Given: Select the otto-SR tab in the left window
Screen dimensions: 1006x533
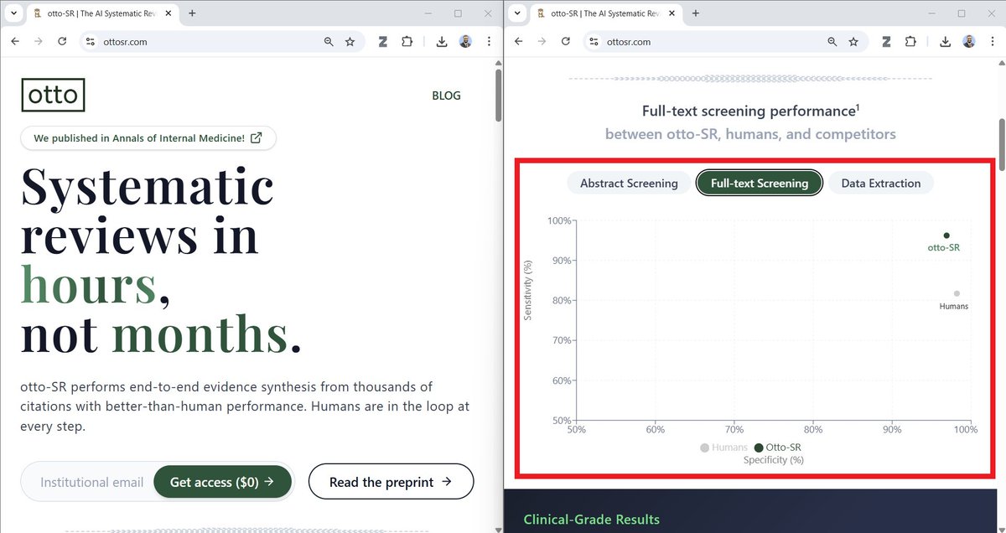Looking at the screenshot, I should pos(102,13).
